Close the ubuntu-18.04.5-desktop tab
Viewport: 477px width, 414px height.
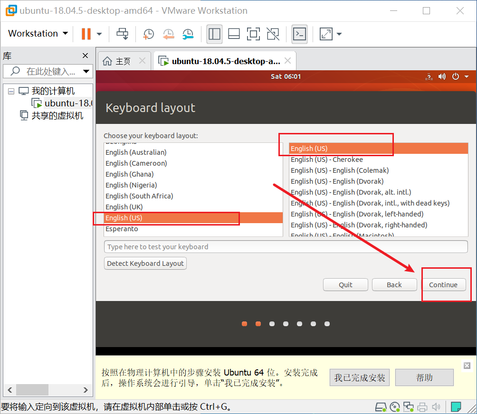(287, 60)
